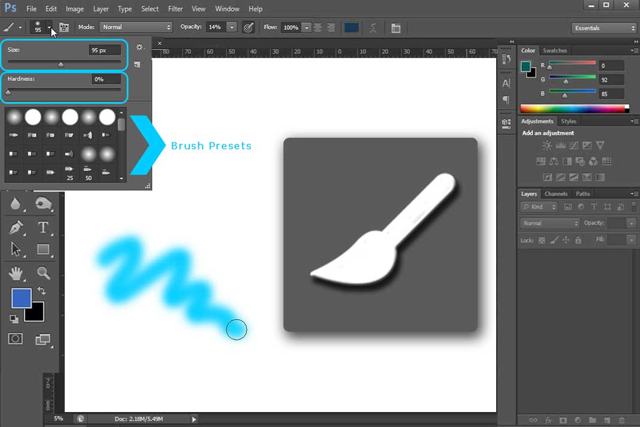Image resolution: width=640 pixels, height=427 pixels.
Task: Open the Brush panel toggle icon
Action: (x=64, y=28)
